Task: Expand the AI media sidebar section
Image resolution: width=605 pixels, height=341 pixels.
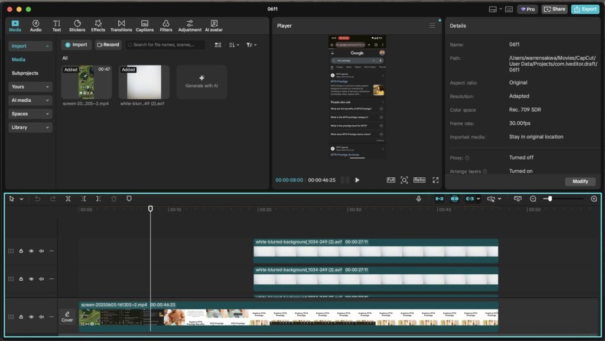Action: (x=30, y=100)
